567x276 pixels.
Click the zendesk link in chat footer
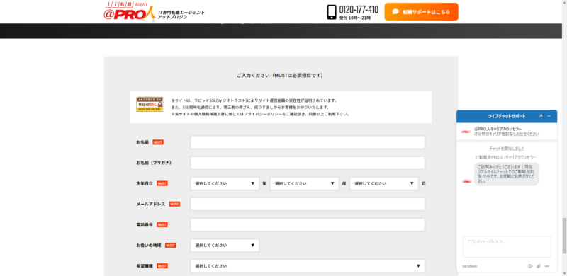pos(470,266)
